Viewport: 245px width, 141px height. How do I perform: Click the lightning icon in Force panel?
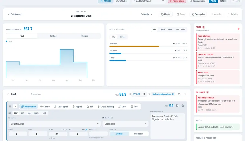[239, 29]
